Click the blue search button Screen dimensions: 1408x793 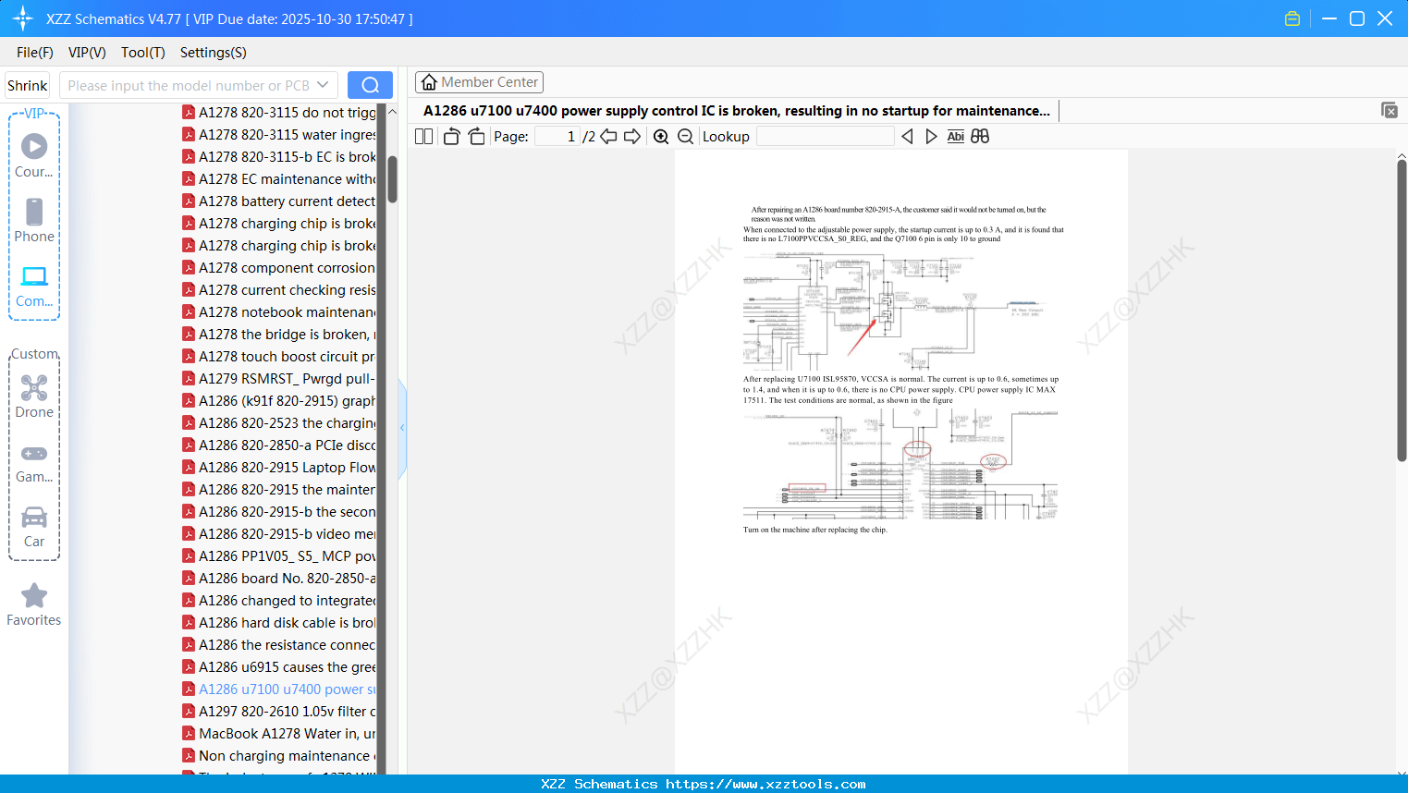[370, 85]
